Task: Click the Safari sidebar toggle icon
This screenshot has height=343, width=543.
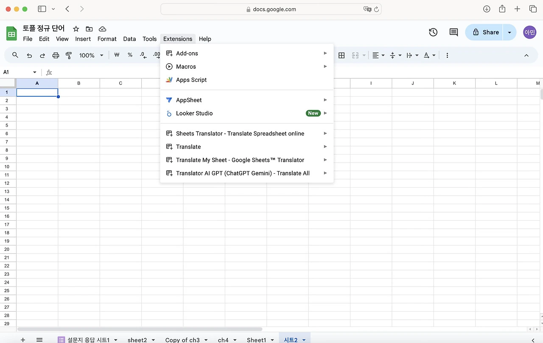Action: [42, 9]
